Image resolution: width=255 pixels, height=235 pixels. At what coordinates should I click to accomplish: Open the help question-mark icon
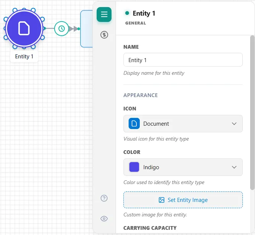click(x=104, y=198)
